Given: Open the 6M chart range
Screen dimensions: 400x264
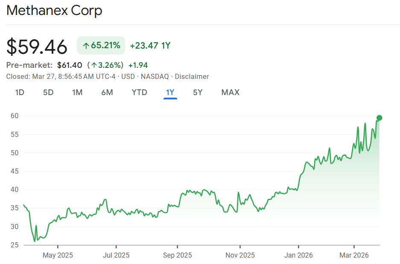Looking at the screenshot, I should tap(107, 92).
